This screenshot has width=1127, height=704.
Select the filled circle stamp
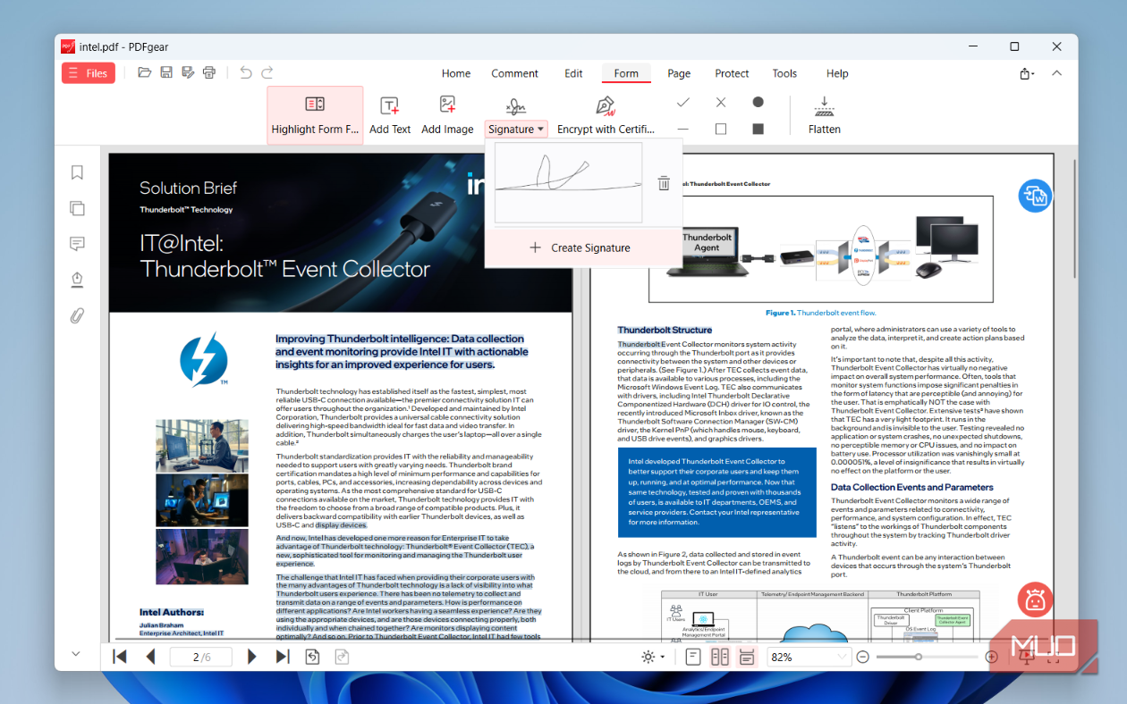point(758,103)
